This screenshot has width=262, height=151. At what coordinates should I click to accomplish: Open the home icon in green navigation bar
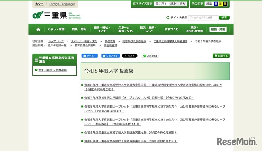pos(38,30)
